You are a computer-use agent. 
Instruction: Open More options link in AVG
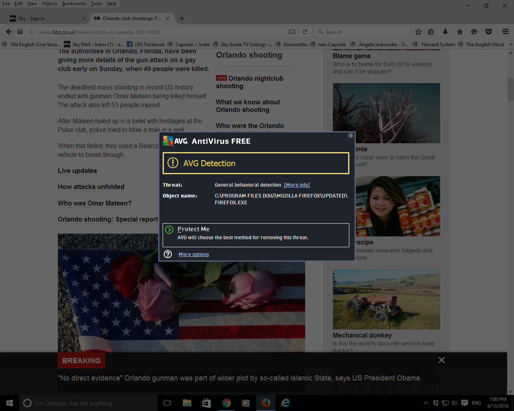pos(194,254)
